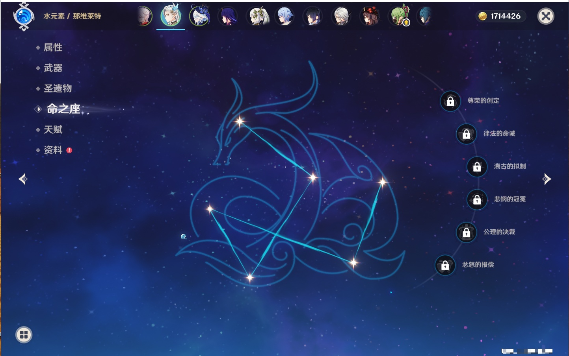Viewport: 569px width, 356px height.
Task: Click the locked constellation 公理的决裁
Action: 467,232
